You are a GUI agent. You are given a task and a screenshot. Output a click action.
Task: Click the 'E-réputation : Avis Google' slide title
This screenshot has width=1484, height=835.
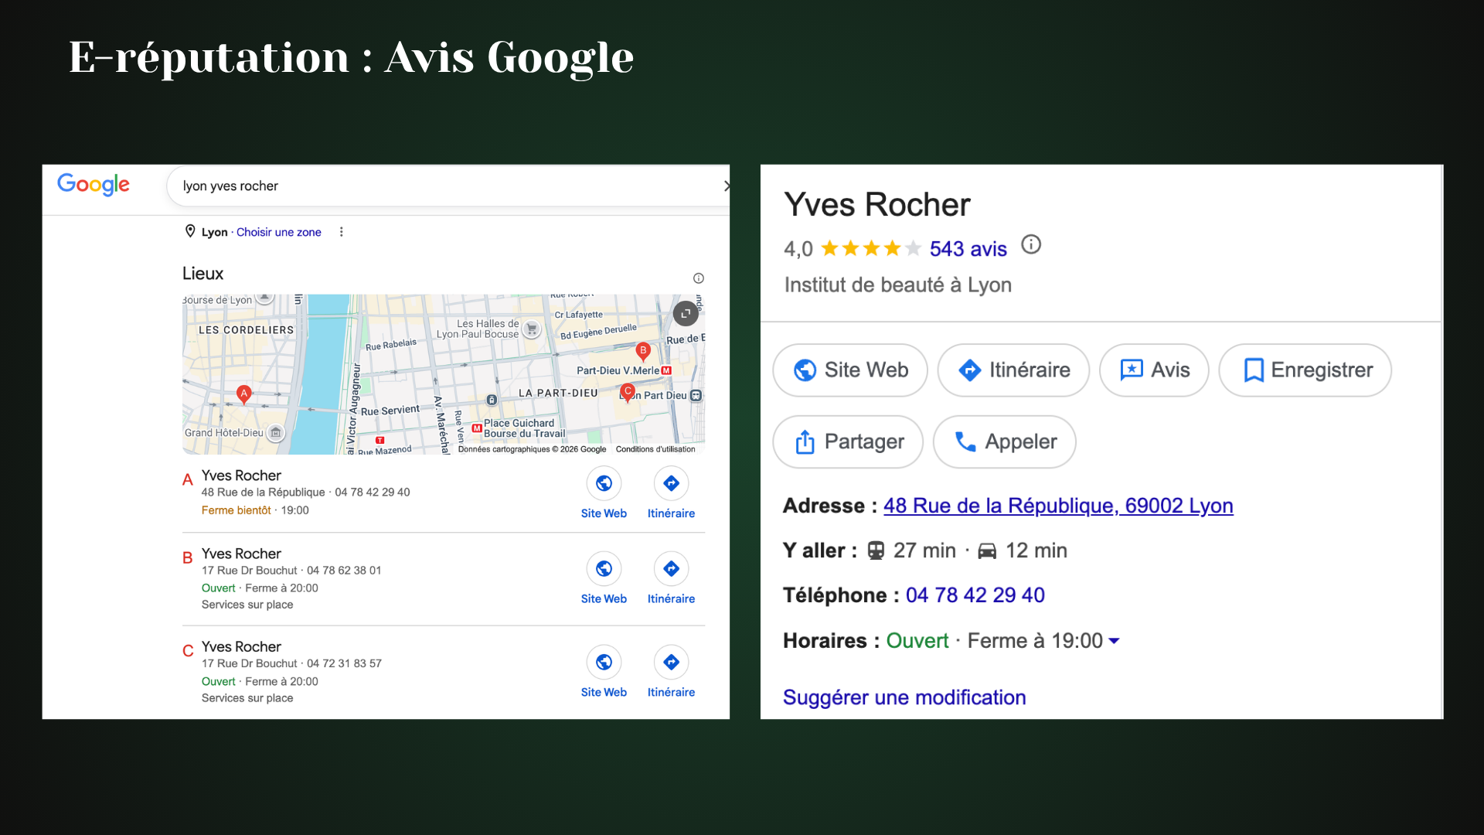[x=352, y=57]
